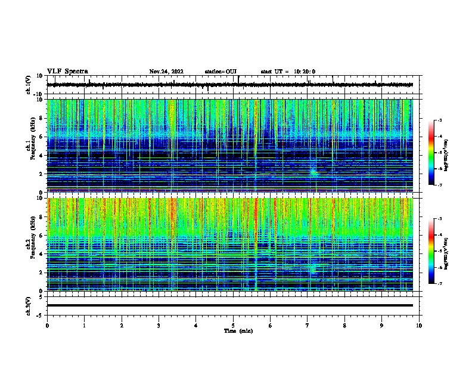Click time axis tick label "4"
Screen dimensions: 472x365
pyautogui.click(x=196, y=326)
